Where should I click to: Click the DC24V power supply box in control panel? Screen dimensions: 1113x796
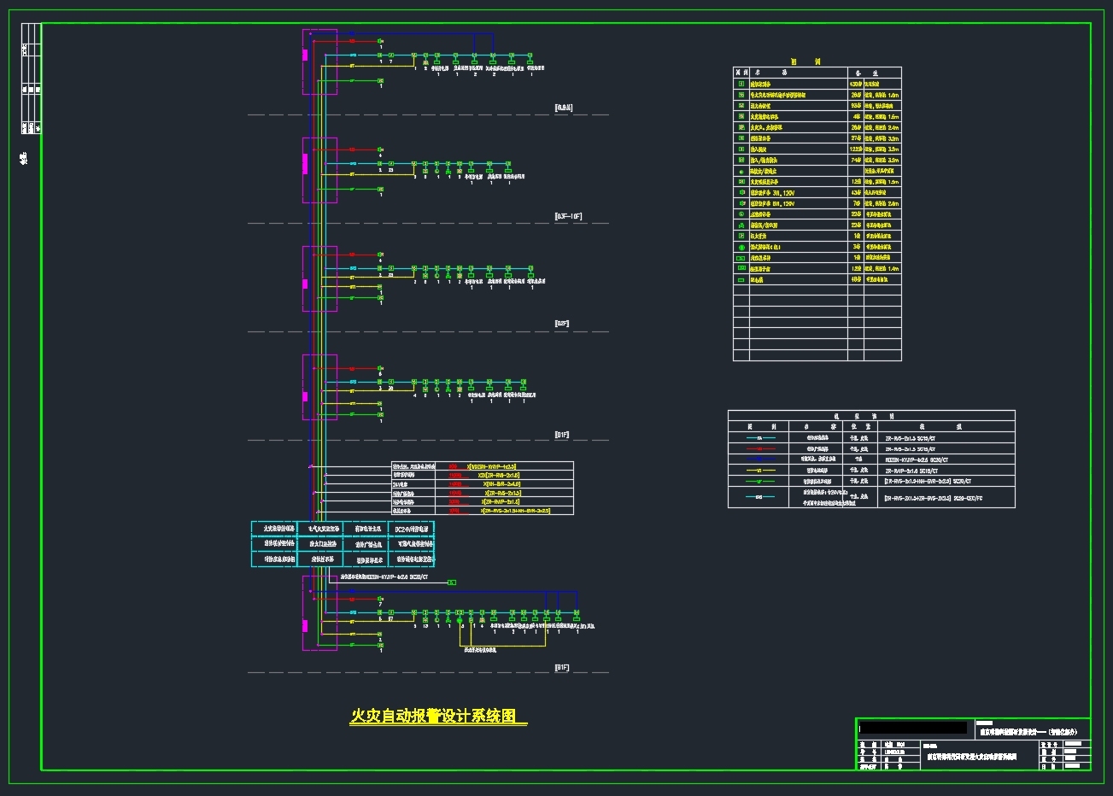tap(411, 530)
